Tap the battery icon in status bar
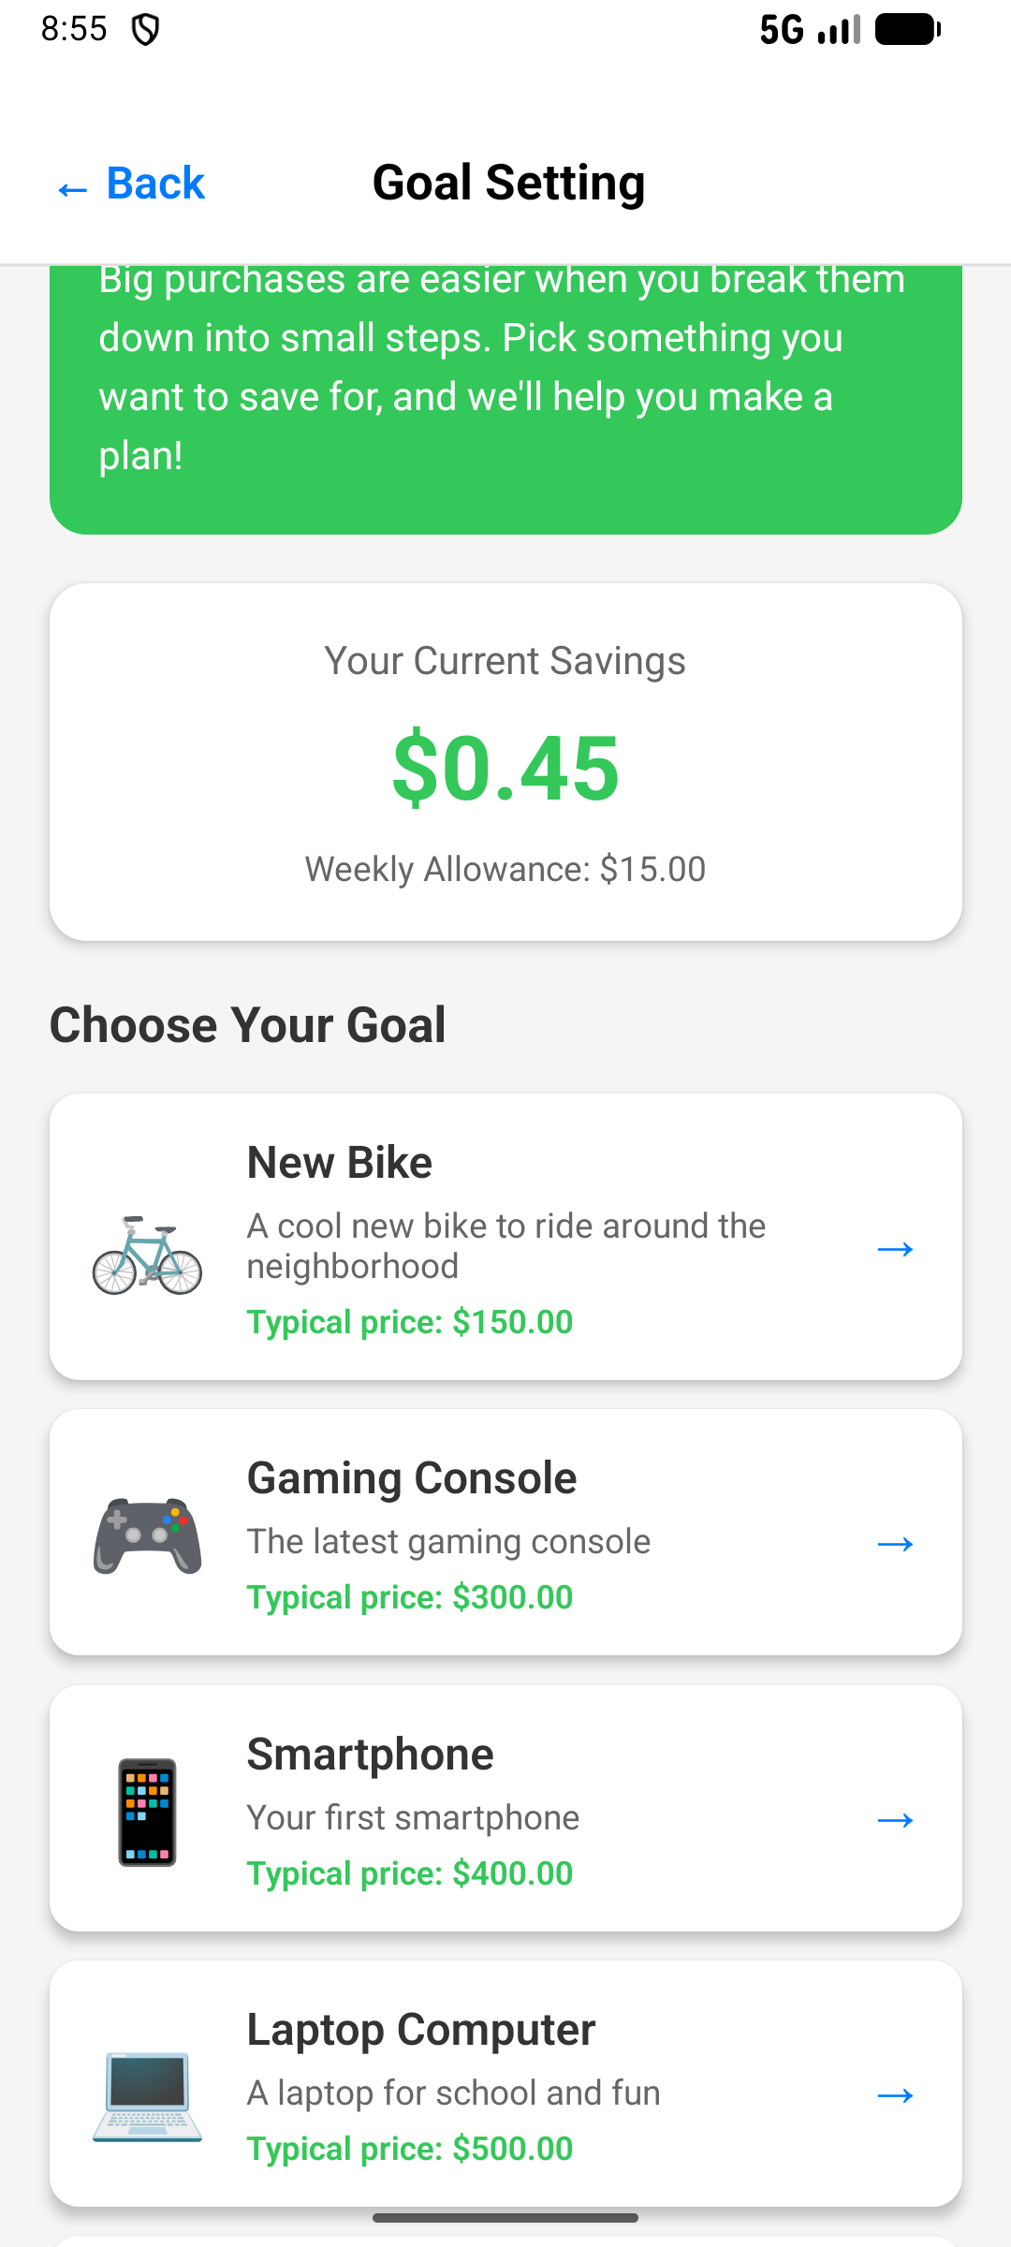 [x=907, y=31]
